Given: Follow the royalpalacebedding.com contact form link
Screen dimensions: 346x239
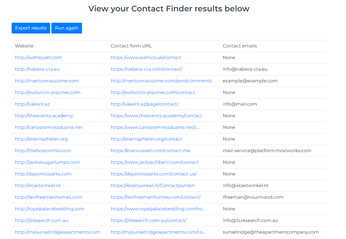Looking at the screenshot, I should 158,209.
